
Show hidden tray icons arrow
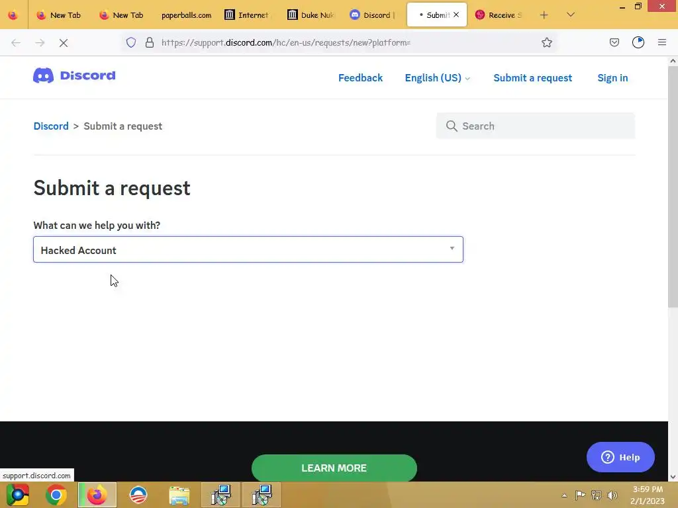coord(564,495)
